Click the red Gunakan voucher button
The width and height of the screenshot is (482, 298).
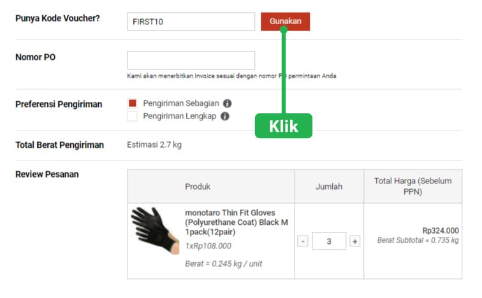[x=285, y=21]
